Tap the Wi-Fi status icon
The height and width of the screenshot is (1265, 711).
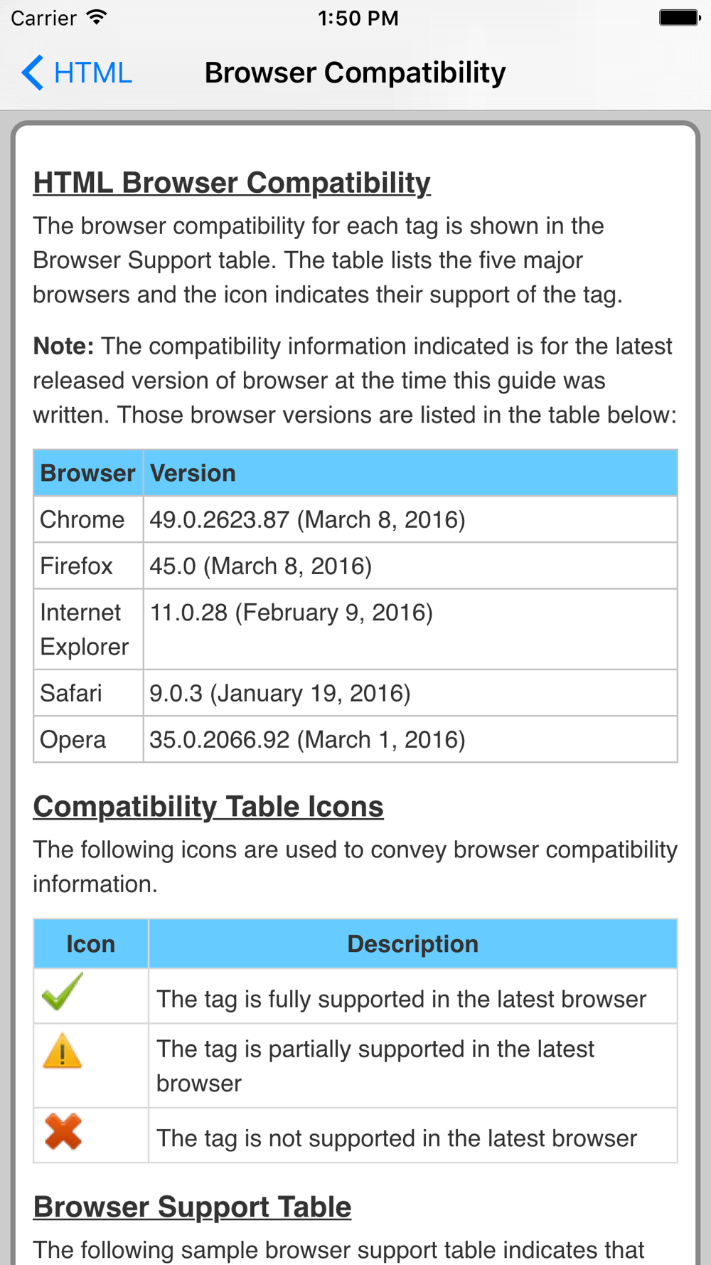pos(96,18)
